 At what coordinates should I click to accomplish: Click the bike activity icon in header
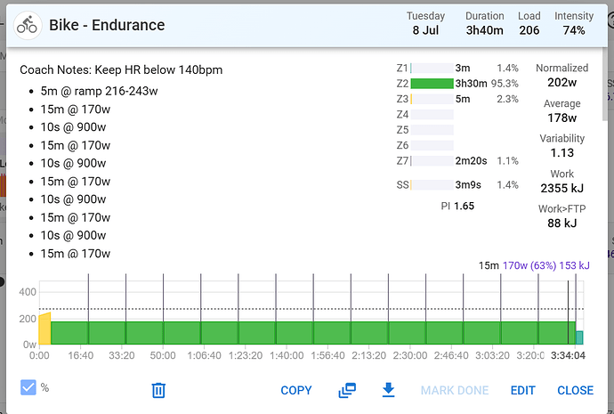click(x=28, y=24)
